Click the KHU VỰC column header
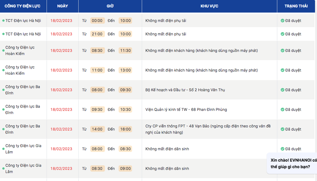This screenshot has height=181, width=317. [x=210, y=6]
